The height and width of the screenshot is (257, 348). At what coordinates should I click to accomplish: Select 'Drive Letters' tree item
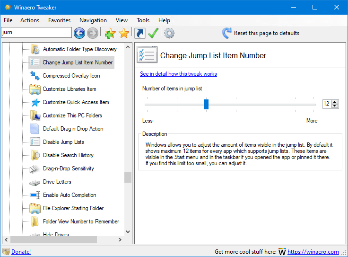(x=57, y=182)
